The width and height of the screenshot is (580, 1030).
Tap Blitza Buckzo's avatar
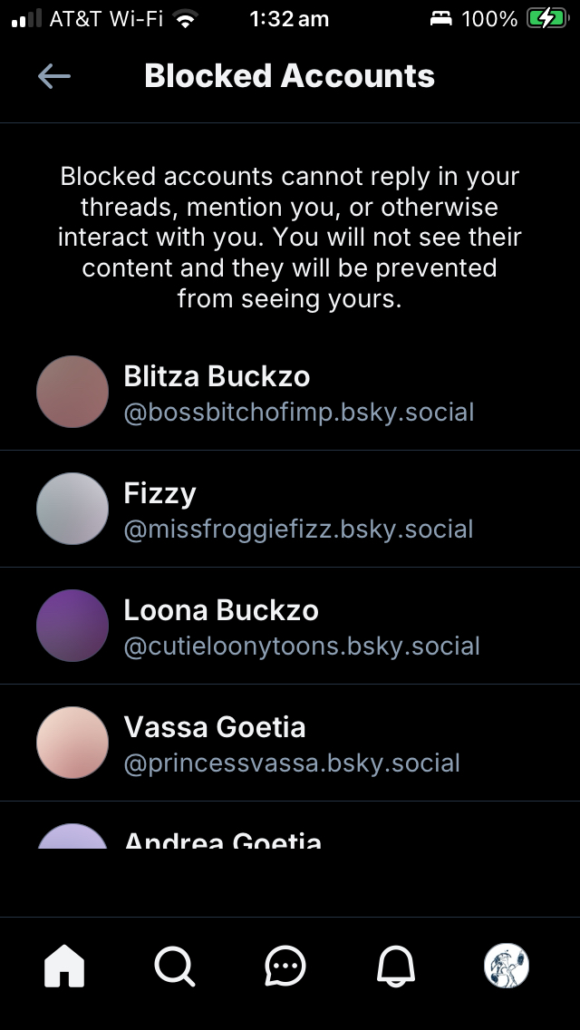[72, 392]
